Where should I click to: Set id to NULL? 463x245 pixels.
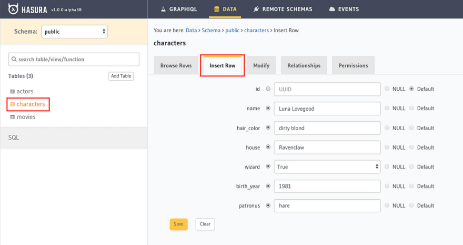point(387,89)
